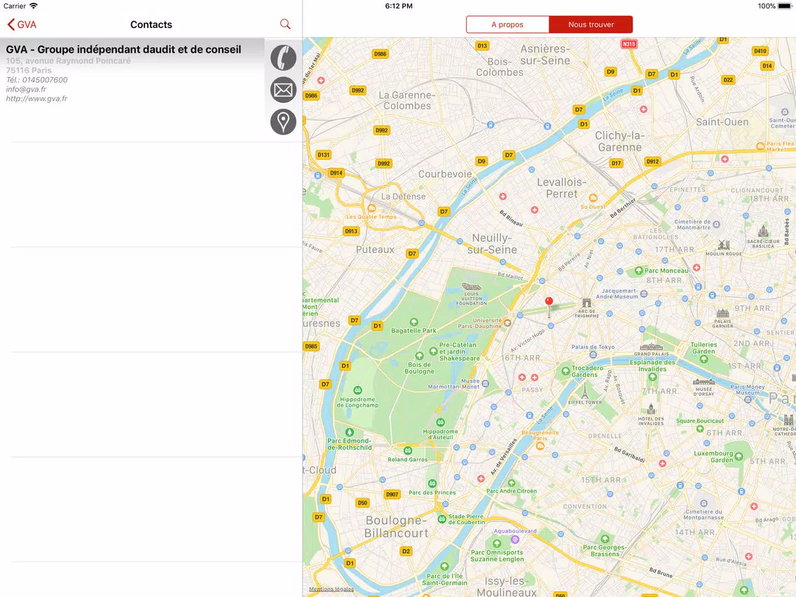Tap the location pin icon
This screenshot has height=597, width=796.
pos(283,122)
